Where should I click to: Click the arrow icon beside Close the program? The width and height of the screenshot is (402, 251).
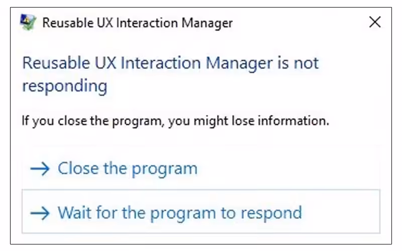pyautogui.click(x=40, y=169)
